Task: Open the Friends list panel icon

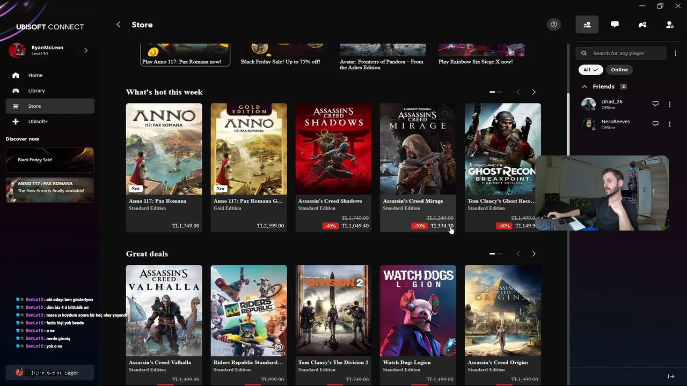Action: [587, 25]
